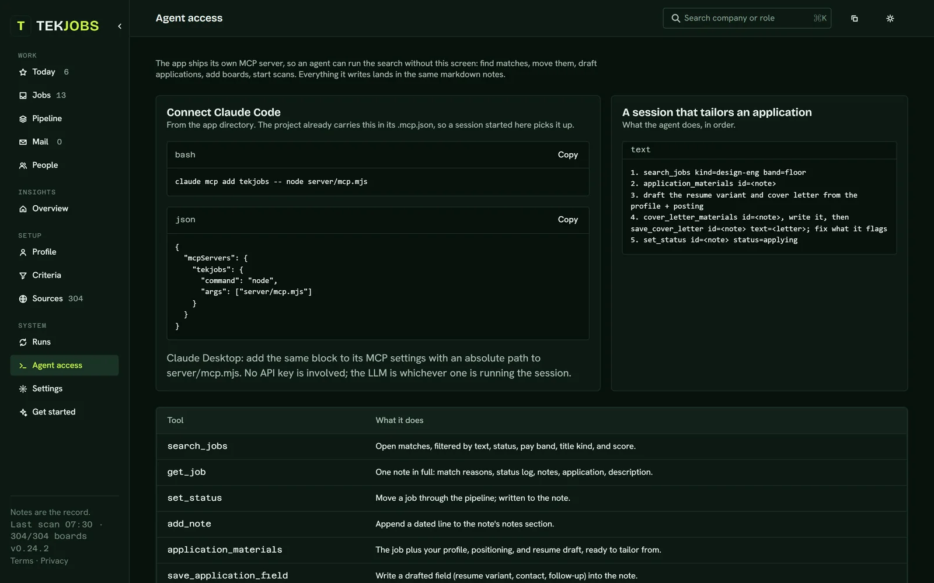Click the Sources globe icon
The image size is (934, 583).
coord(23,299)
